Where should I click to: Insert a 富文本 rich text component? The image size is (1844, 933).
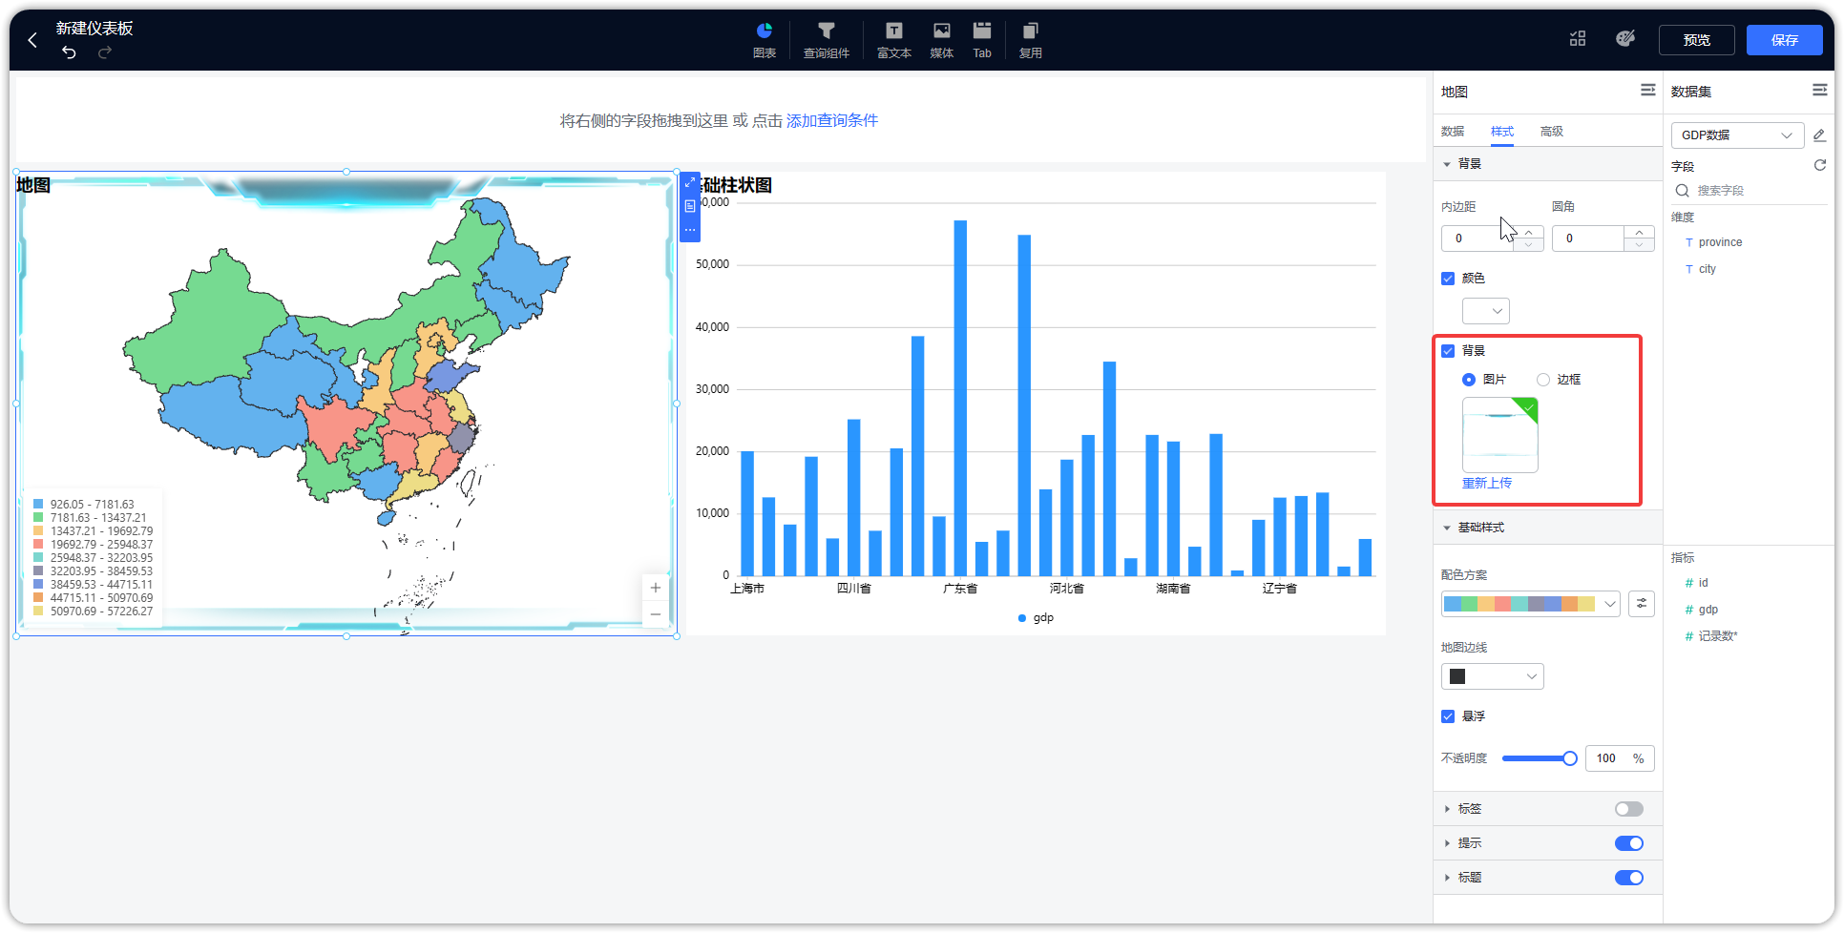point(893,40)
